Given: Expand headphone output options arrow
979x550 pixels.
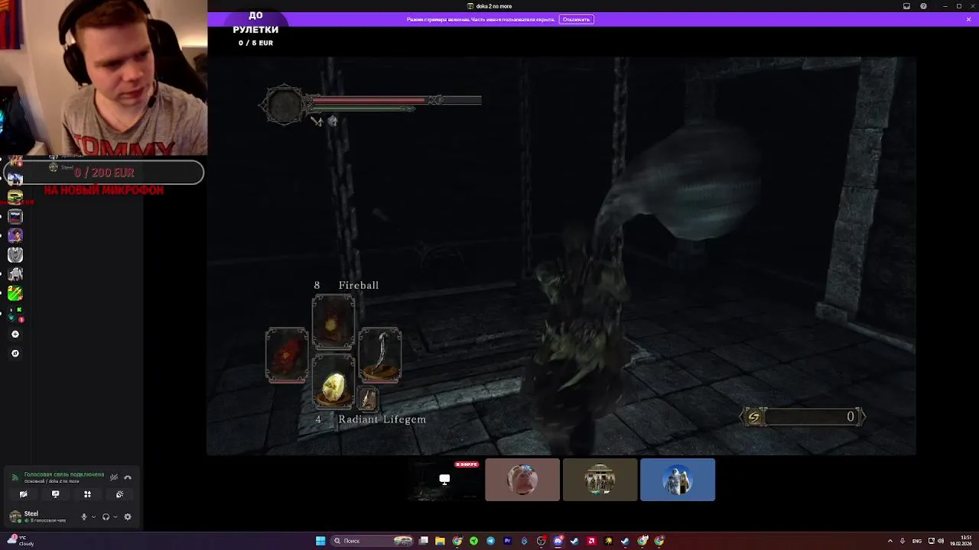Looking at the screenshot, I should point(115,516).
